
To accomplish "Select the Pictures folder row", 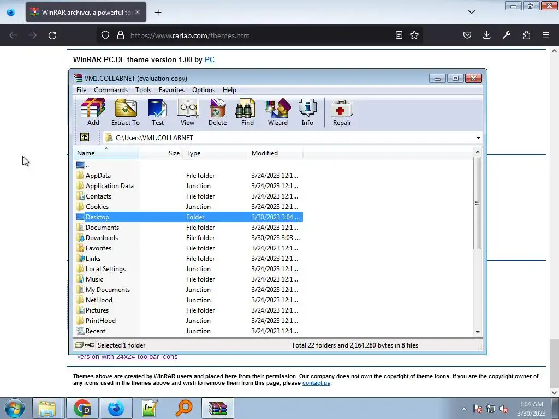I will pos(188,310).
